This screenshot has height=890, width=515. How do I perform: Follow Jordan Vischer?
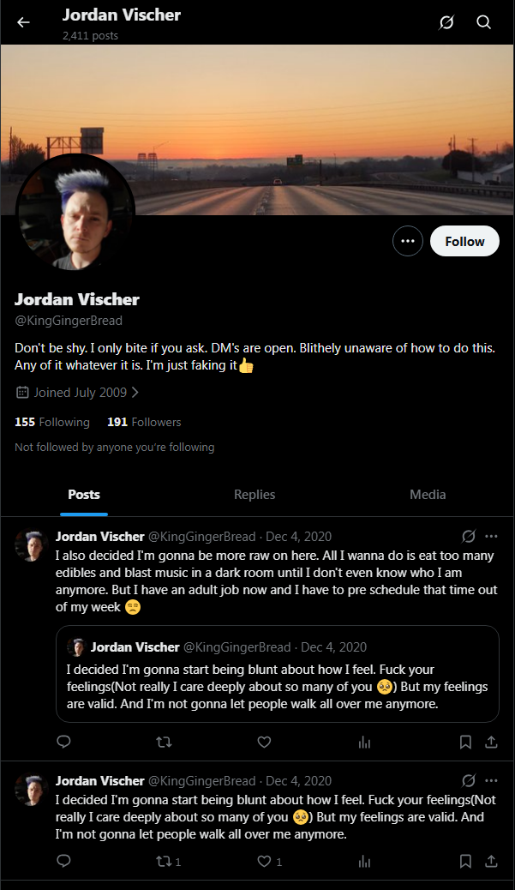[x=464, y=241]
